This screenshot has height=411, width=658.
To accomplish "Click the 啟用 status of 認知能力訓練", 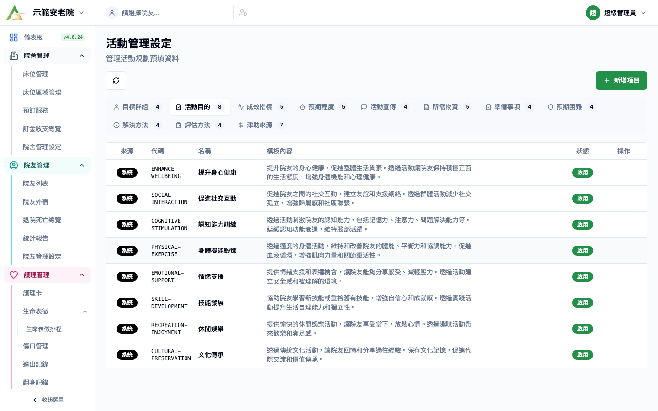I will (x=583, y=225).
